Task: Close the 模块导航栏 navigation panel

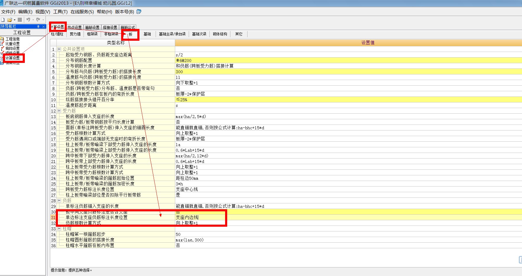Action: click(x=43, y=27)
